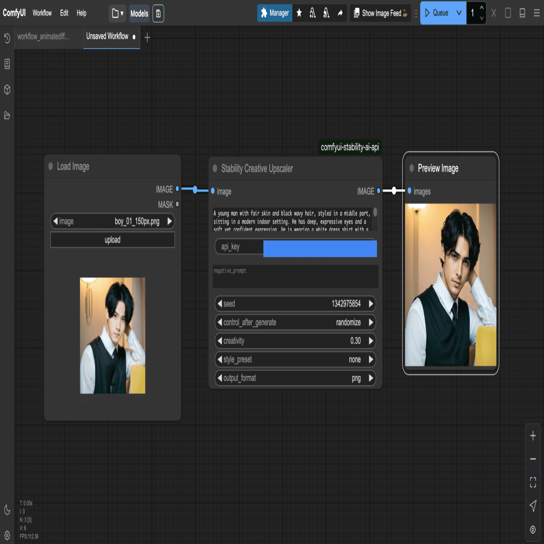Increase seed value with right arrow

tap(371, 304)
